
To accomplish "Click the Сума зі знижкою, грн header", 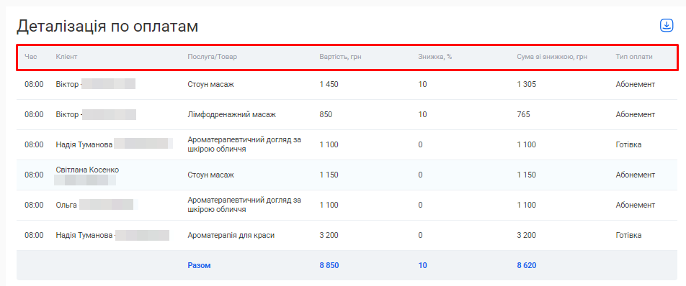I will click(x=552, y=57).
